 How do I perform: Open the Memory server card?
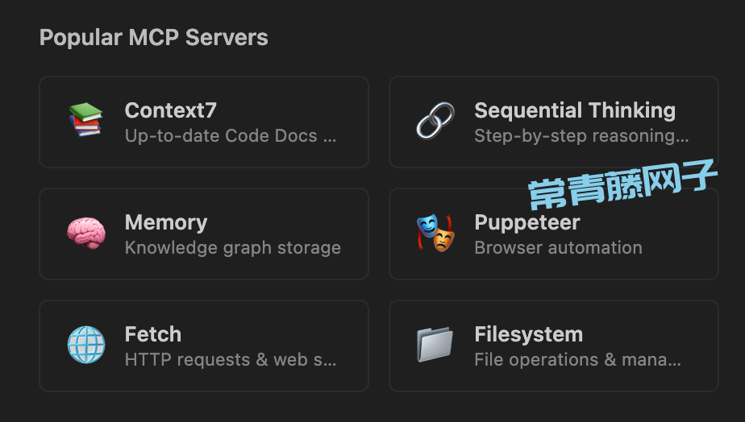(204, 234)
